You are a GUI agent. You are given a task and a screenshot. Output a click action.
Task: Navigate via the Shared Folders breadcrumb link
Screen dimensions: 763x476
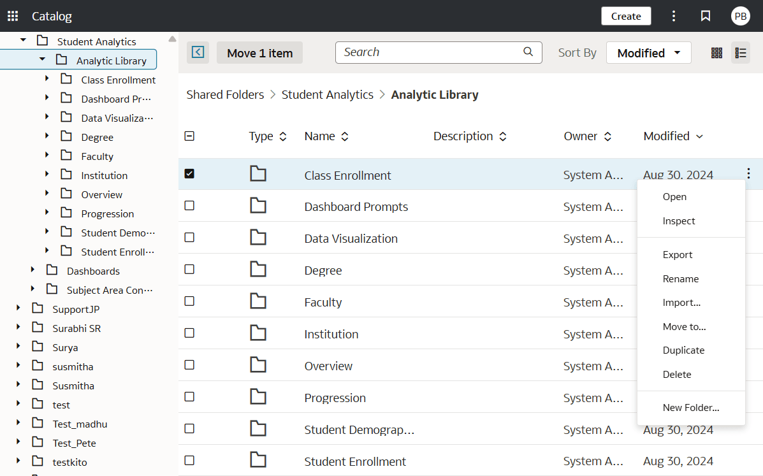(225, 94)
